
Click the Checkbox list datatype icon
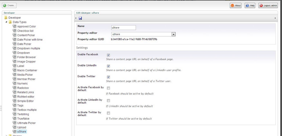(x=15, y=31)
